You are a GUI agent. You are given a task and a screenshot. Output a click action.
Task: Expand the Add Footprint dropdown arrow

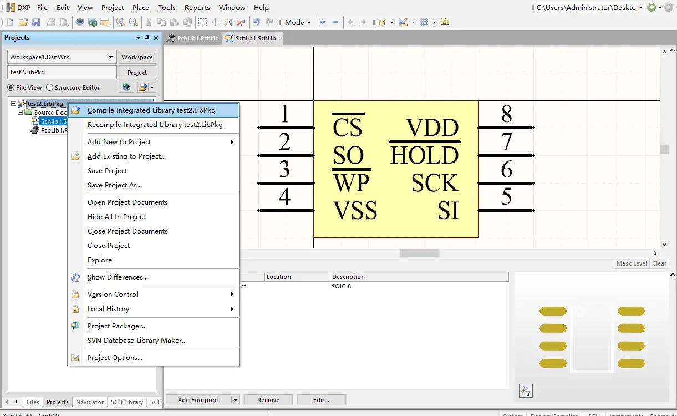[x=235, y=400]
